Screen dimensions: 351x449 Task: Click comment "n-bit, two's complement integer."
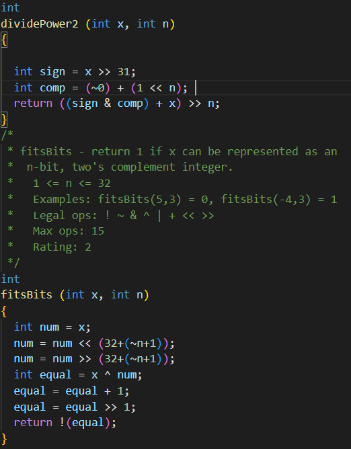click(x=130, y=167)
